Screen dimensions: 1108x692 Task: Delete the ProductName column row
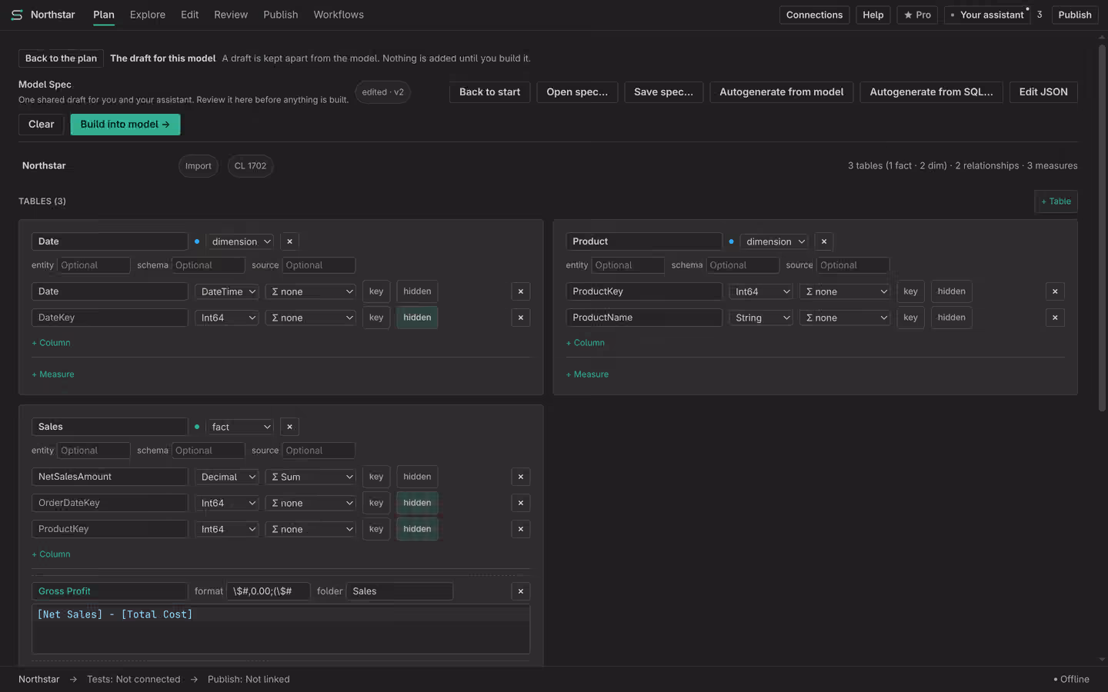click(x=1055, y=318)
